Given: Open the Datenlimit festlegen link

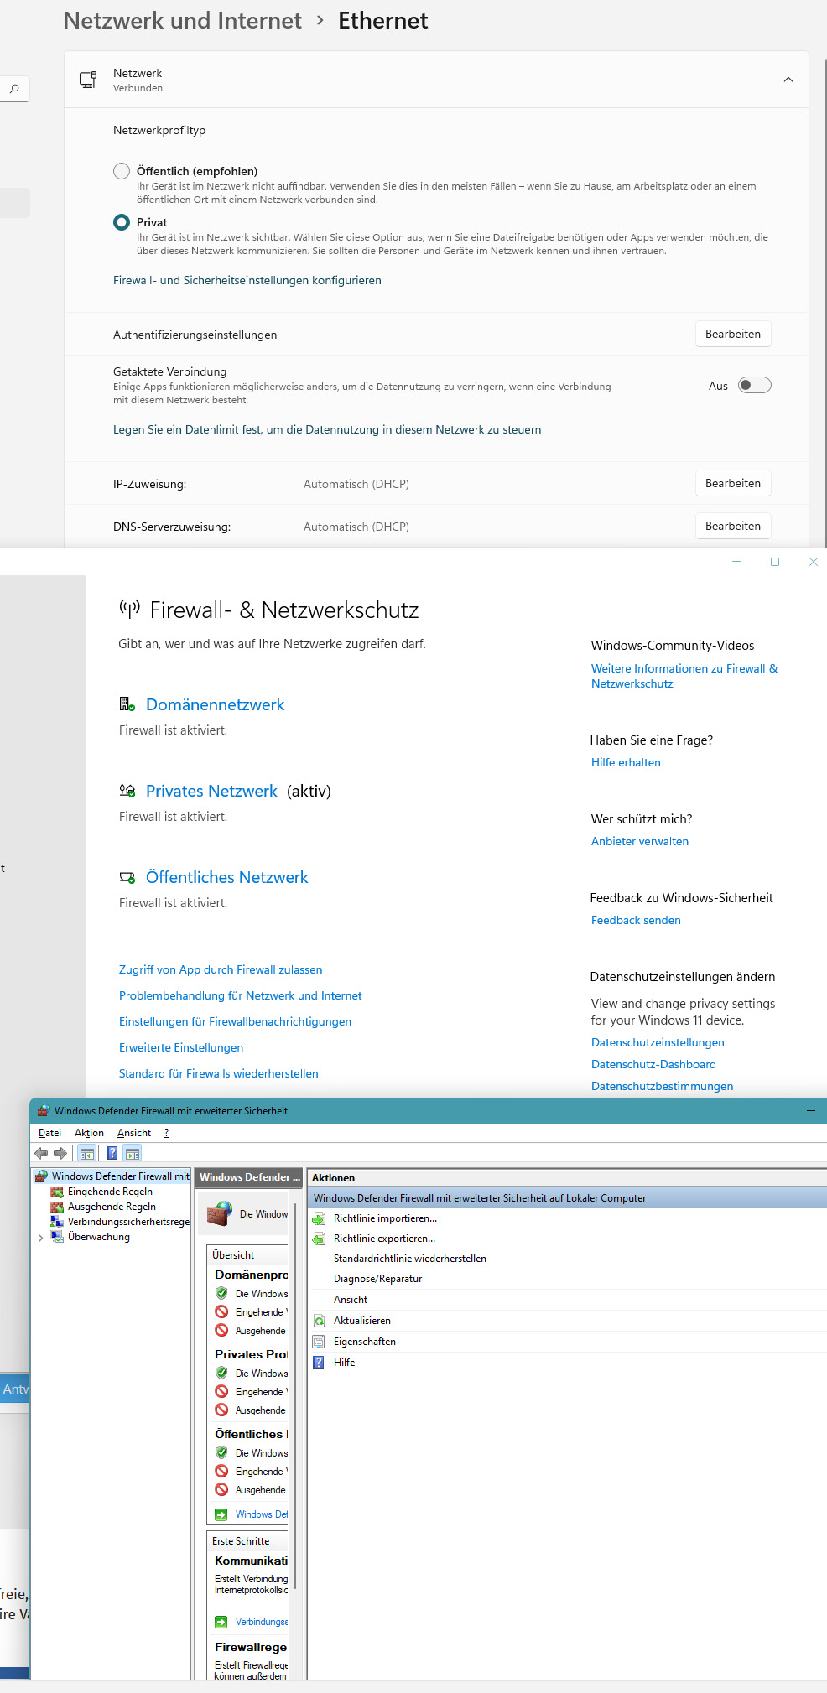Looking at the screenshot, I should [327, 429].
